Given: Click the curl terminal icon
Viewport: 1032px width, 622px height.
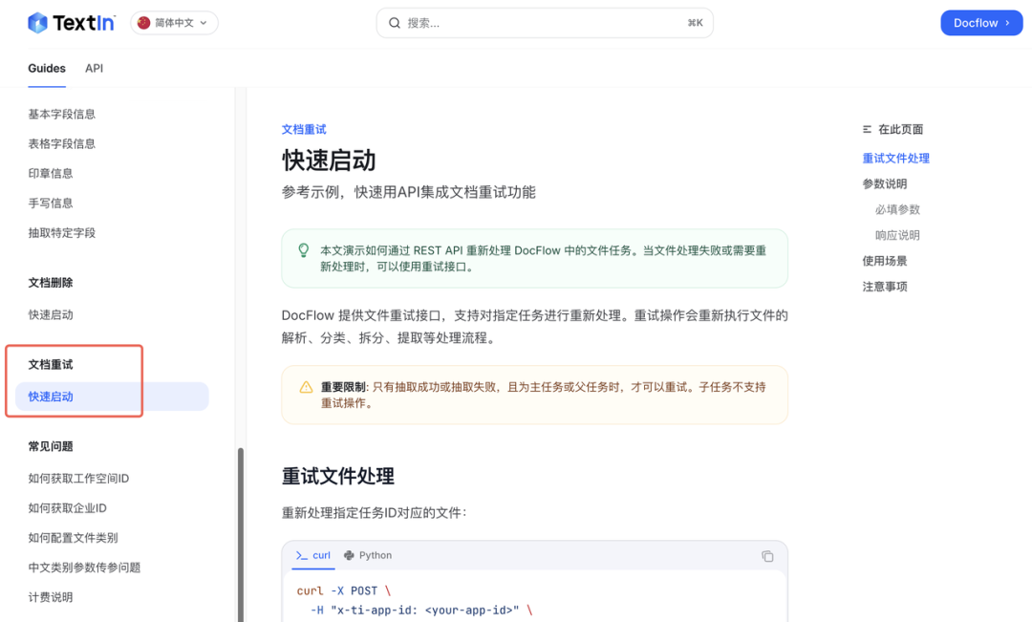Looking at the screenshot, I should click(301, 555).
